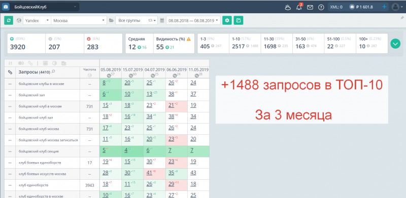The height and width of the screenshot is (198, 406).
Task: Click the percent icon under 06.06.2019
Action: [175, 75]
